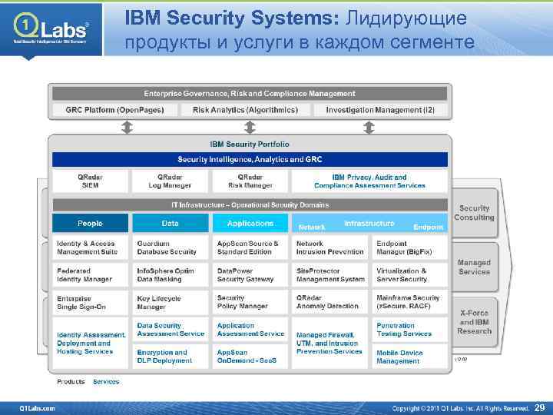Select Enterprise Single Sign-On
The height and width of the screenshot is (415, 553).
point(91,303)
